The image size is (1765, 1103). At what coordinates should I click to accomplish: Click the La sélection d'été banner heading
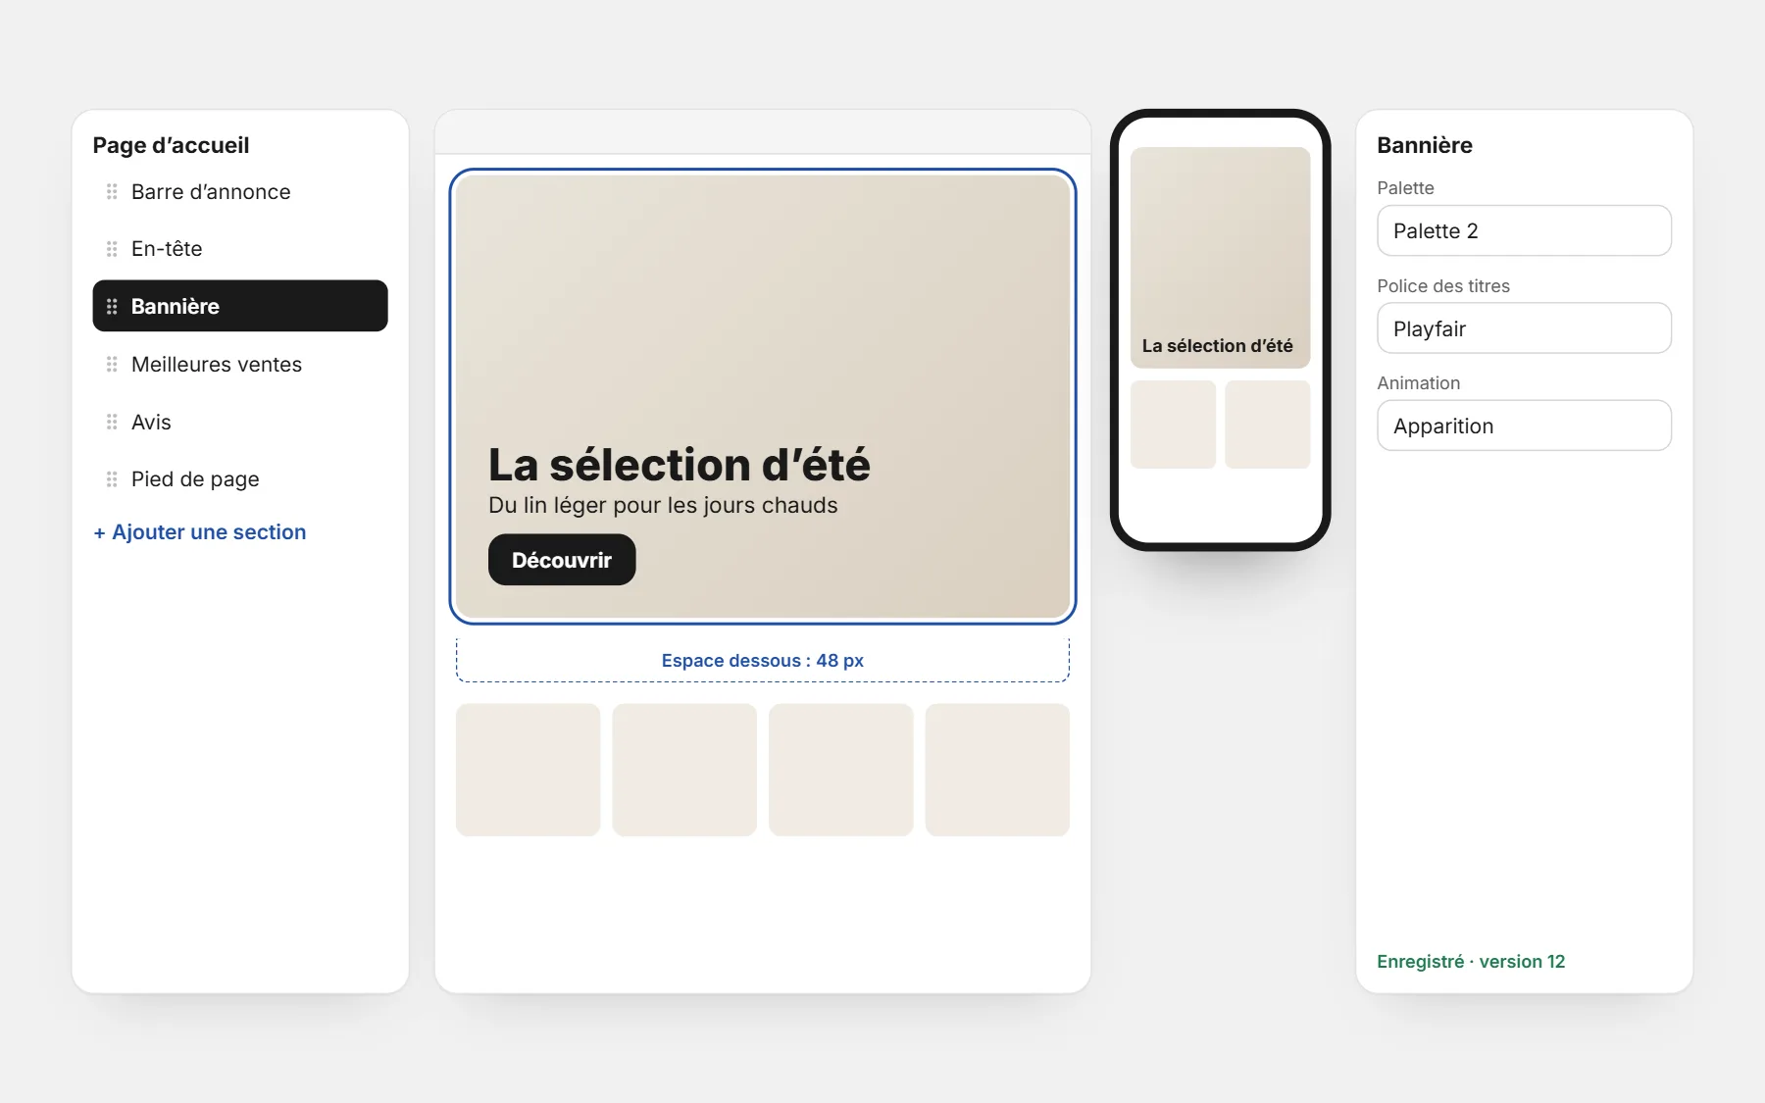click(680, 465)
